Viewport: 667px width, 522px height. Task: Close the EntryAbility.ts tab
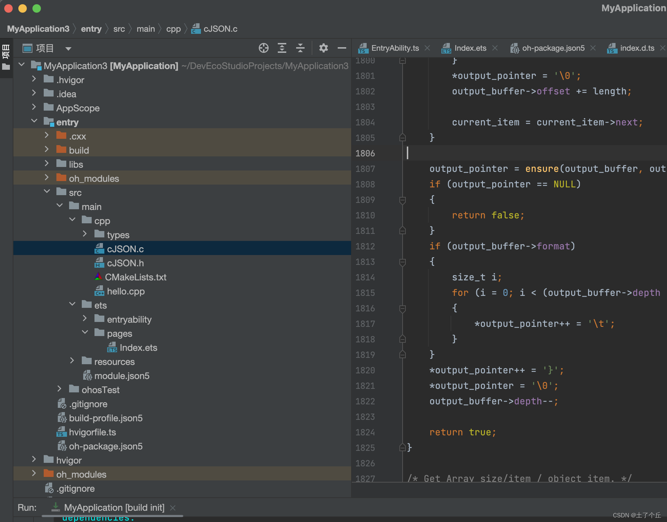[427, 48]
